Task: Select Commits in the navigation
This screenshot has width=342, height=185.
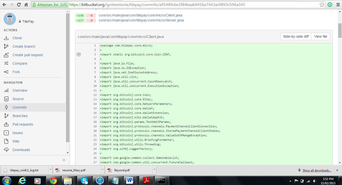Action: [x=20, y=107]
